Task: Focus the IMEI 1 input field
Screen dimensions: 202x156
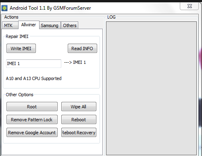Action: (33, 63)
